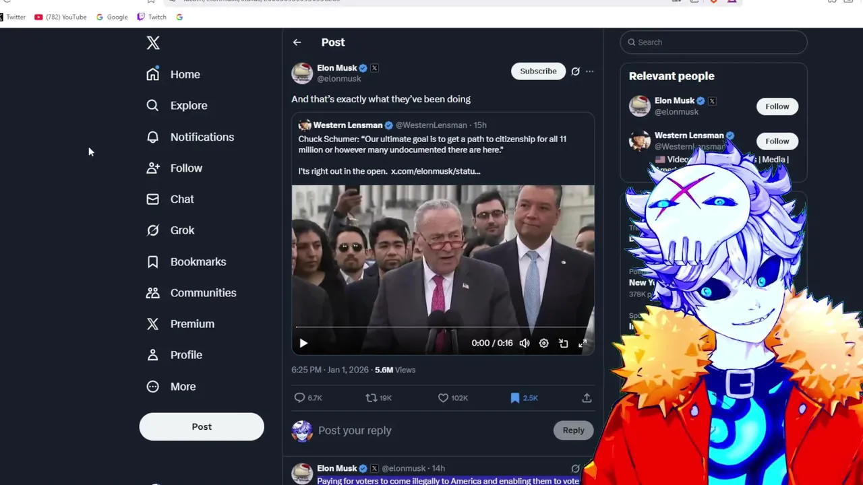Open Grok from the sidebar
The height and width of the screenshot is (485, 863).
(x=171, y=230)
